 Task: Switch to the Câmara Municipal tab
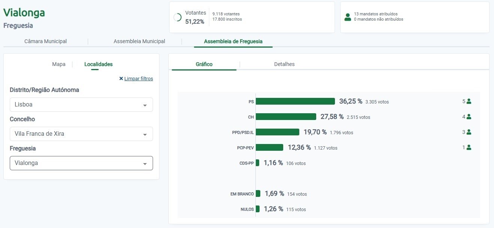[45, 41]
